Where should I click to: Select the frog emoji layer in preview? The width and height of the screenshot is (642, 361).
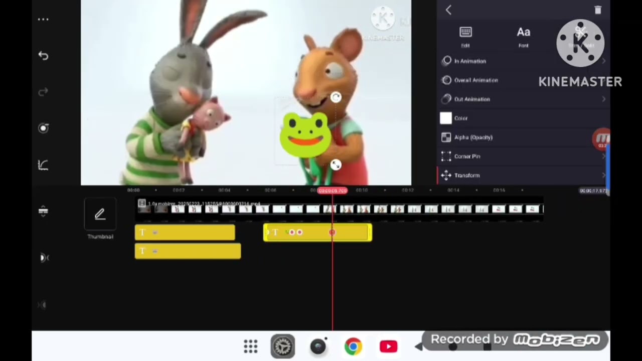pyautogui.click(x=305, y=135)
